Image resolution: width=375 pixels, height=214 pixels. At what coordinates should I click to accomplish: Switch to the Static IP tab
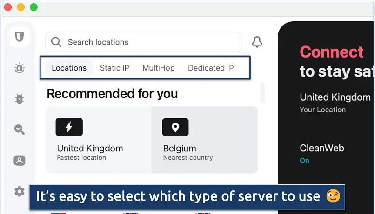click(x=114, y=68)
